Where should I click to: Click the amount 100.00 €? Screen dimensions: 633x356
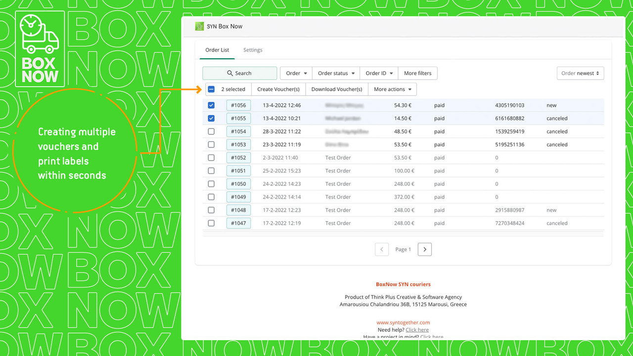[404, 171]
